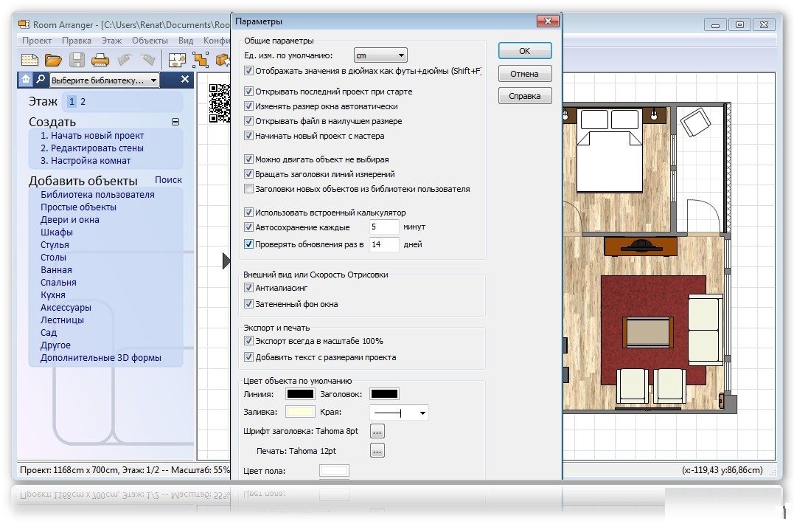Uncheck the Антиалиасинг checkbox

coord(248,288)
